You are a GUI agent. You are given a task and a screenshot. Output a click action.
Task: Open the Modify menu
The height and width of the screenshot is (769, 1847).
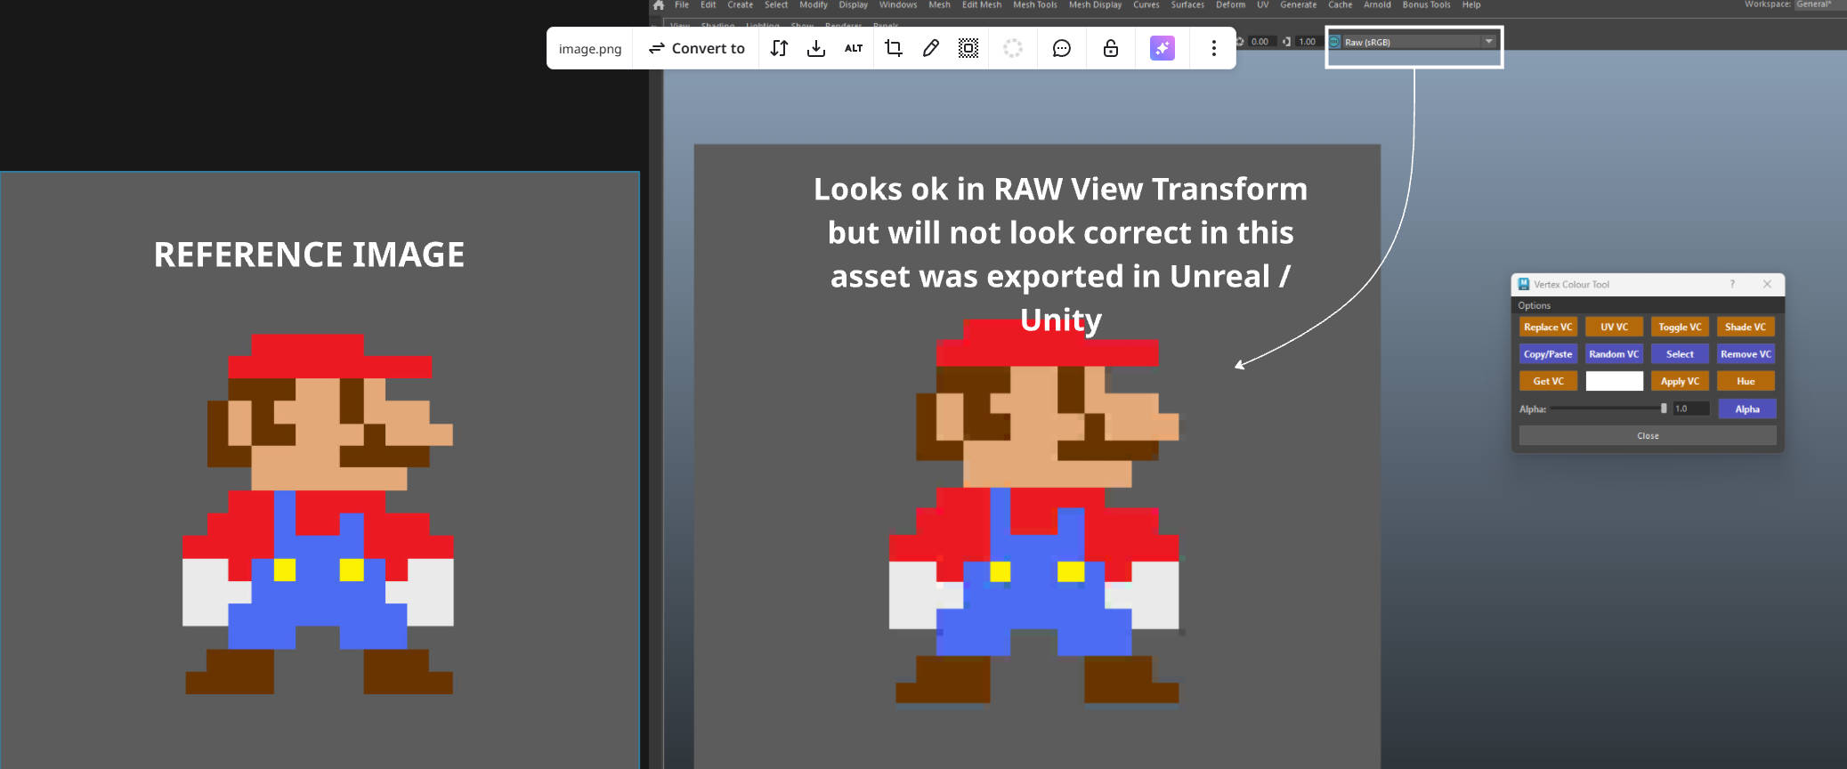click(814, 4)
